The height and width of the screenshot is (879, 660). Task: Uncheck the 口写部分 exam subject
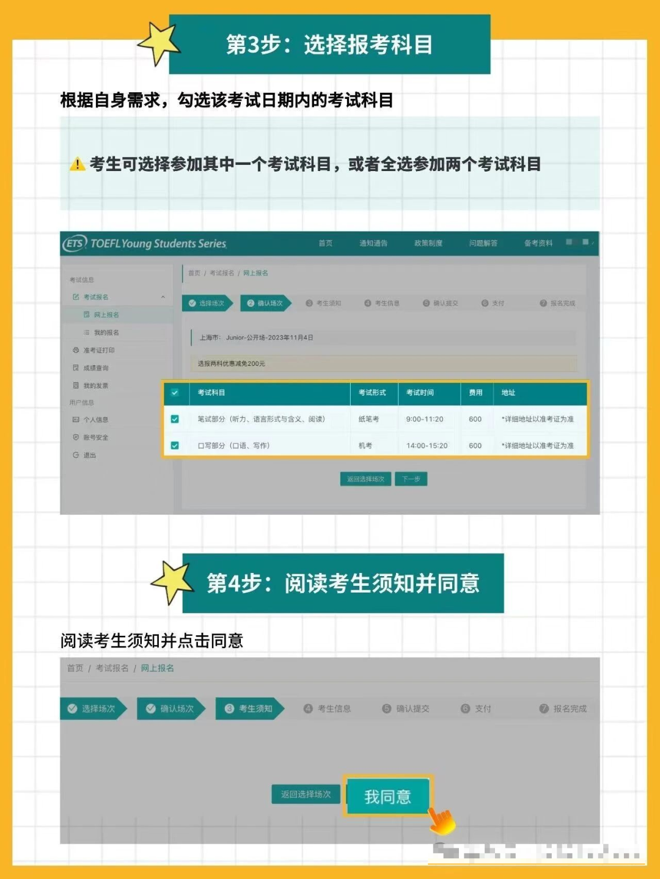point(176,446)
